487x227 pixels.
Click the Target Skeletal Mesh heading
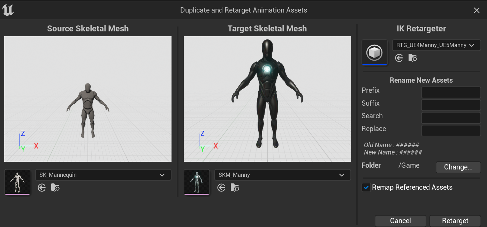point(267,29)
